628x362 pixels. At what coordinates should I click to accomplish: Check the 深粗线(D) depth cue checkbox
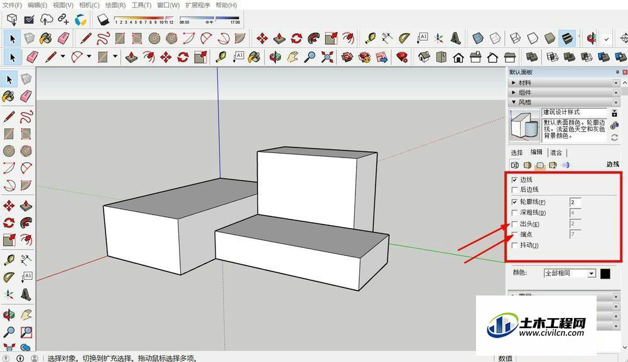[515, 213]
